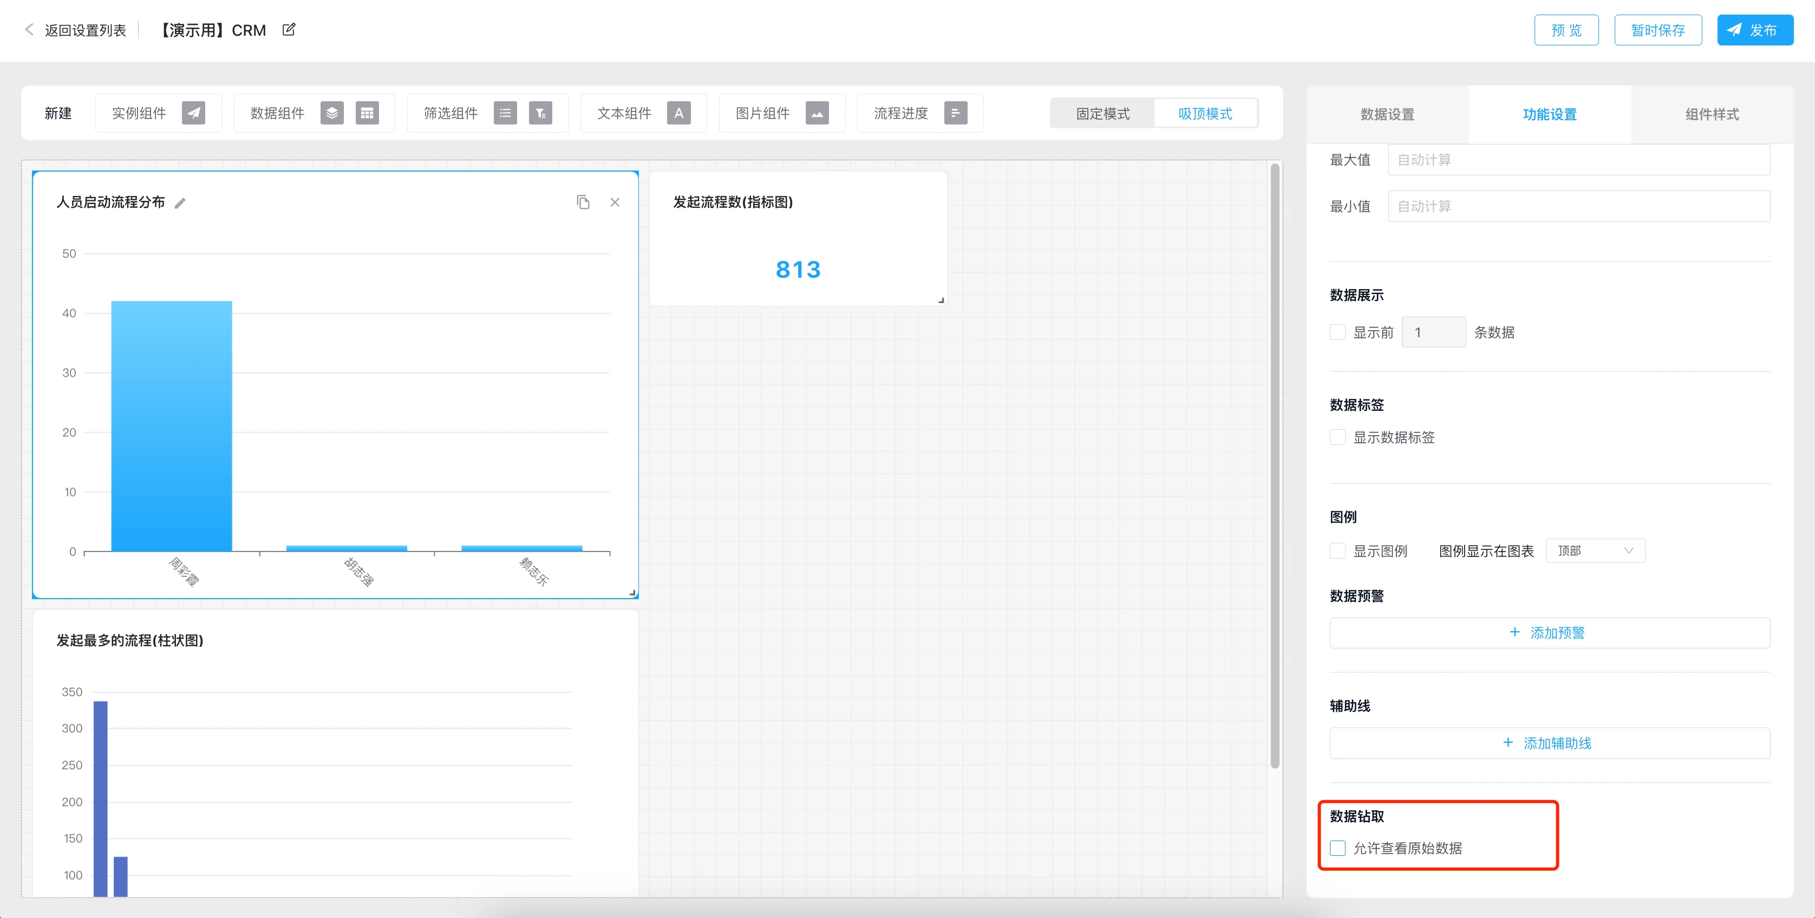Publish the dashboard with 发布

point(1755,30)
